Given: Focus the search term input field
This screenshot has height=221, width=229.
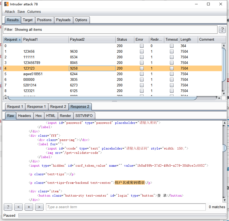Looking at the screenshot, I should point(126,207).
